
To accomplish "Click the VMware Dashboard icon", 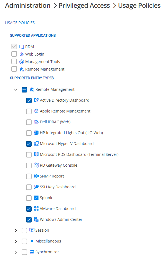I will (36, 208).
